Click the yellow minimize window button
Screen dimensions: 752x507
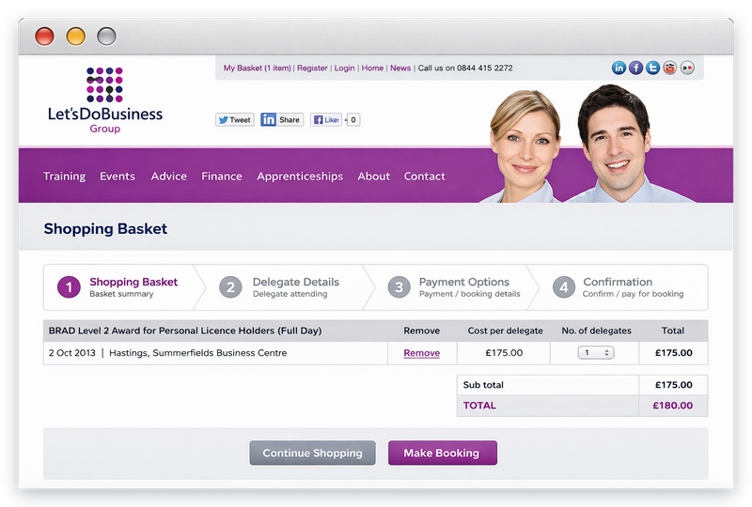pos(76,37)
